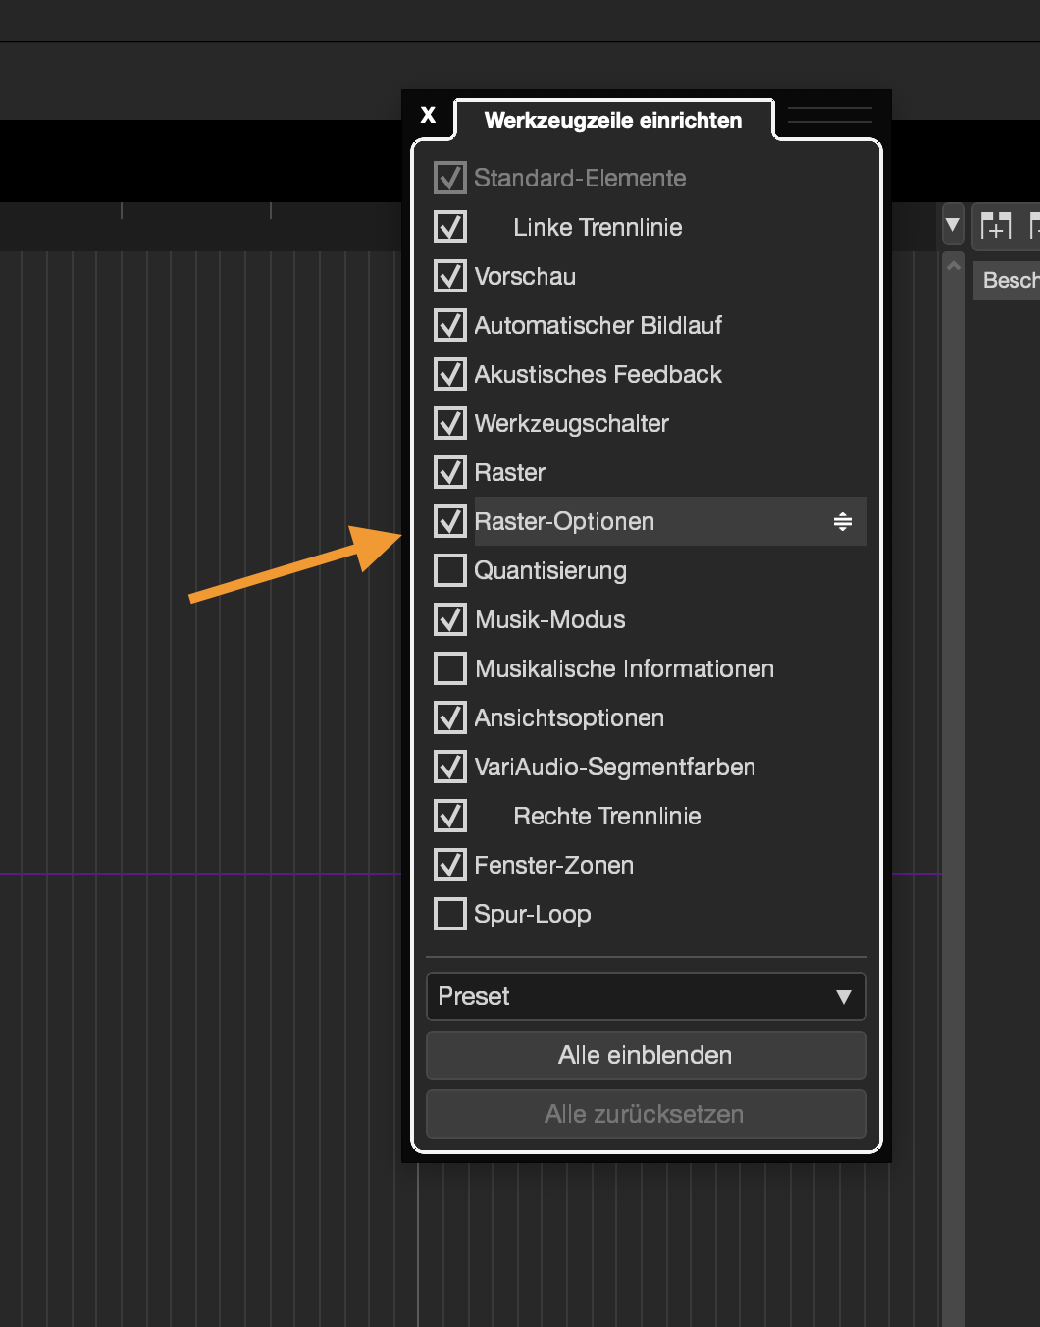
Task: Uncheck Akustisches Feedback
Action: coord(450,374)
